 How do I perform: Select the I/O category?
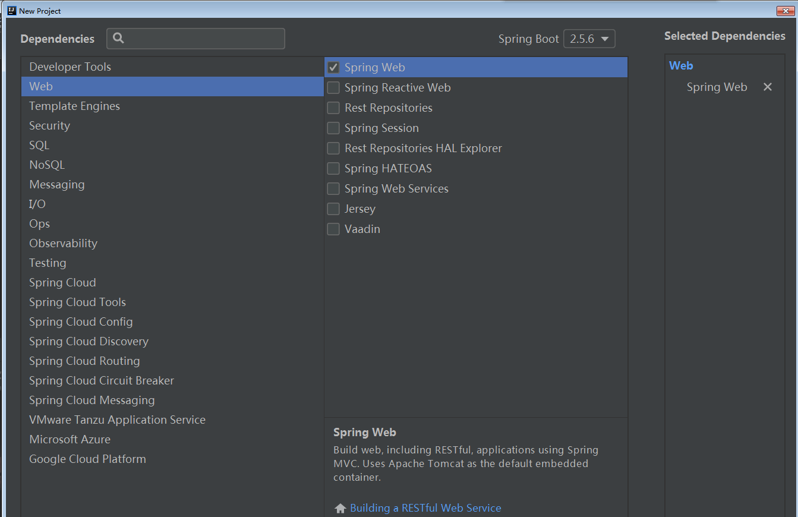pos(172,204)
